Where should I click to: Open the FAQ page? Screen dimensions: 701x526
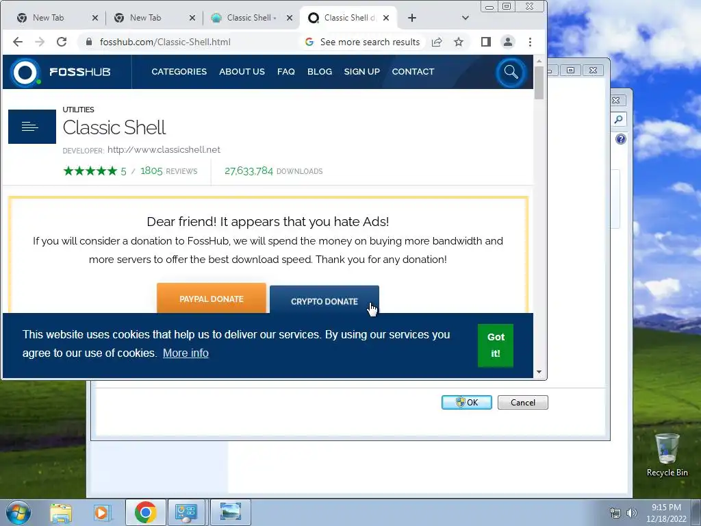point(285,71)
